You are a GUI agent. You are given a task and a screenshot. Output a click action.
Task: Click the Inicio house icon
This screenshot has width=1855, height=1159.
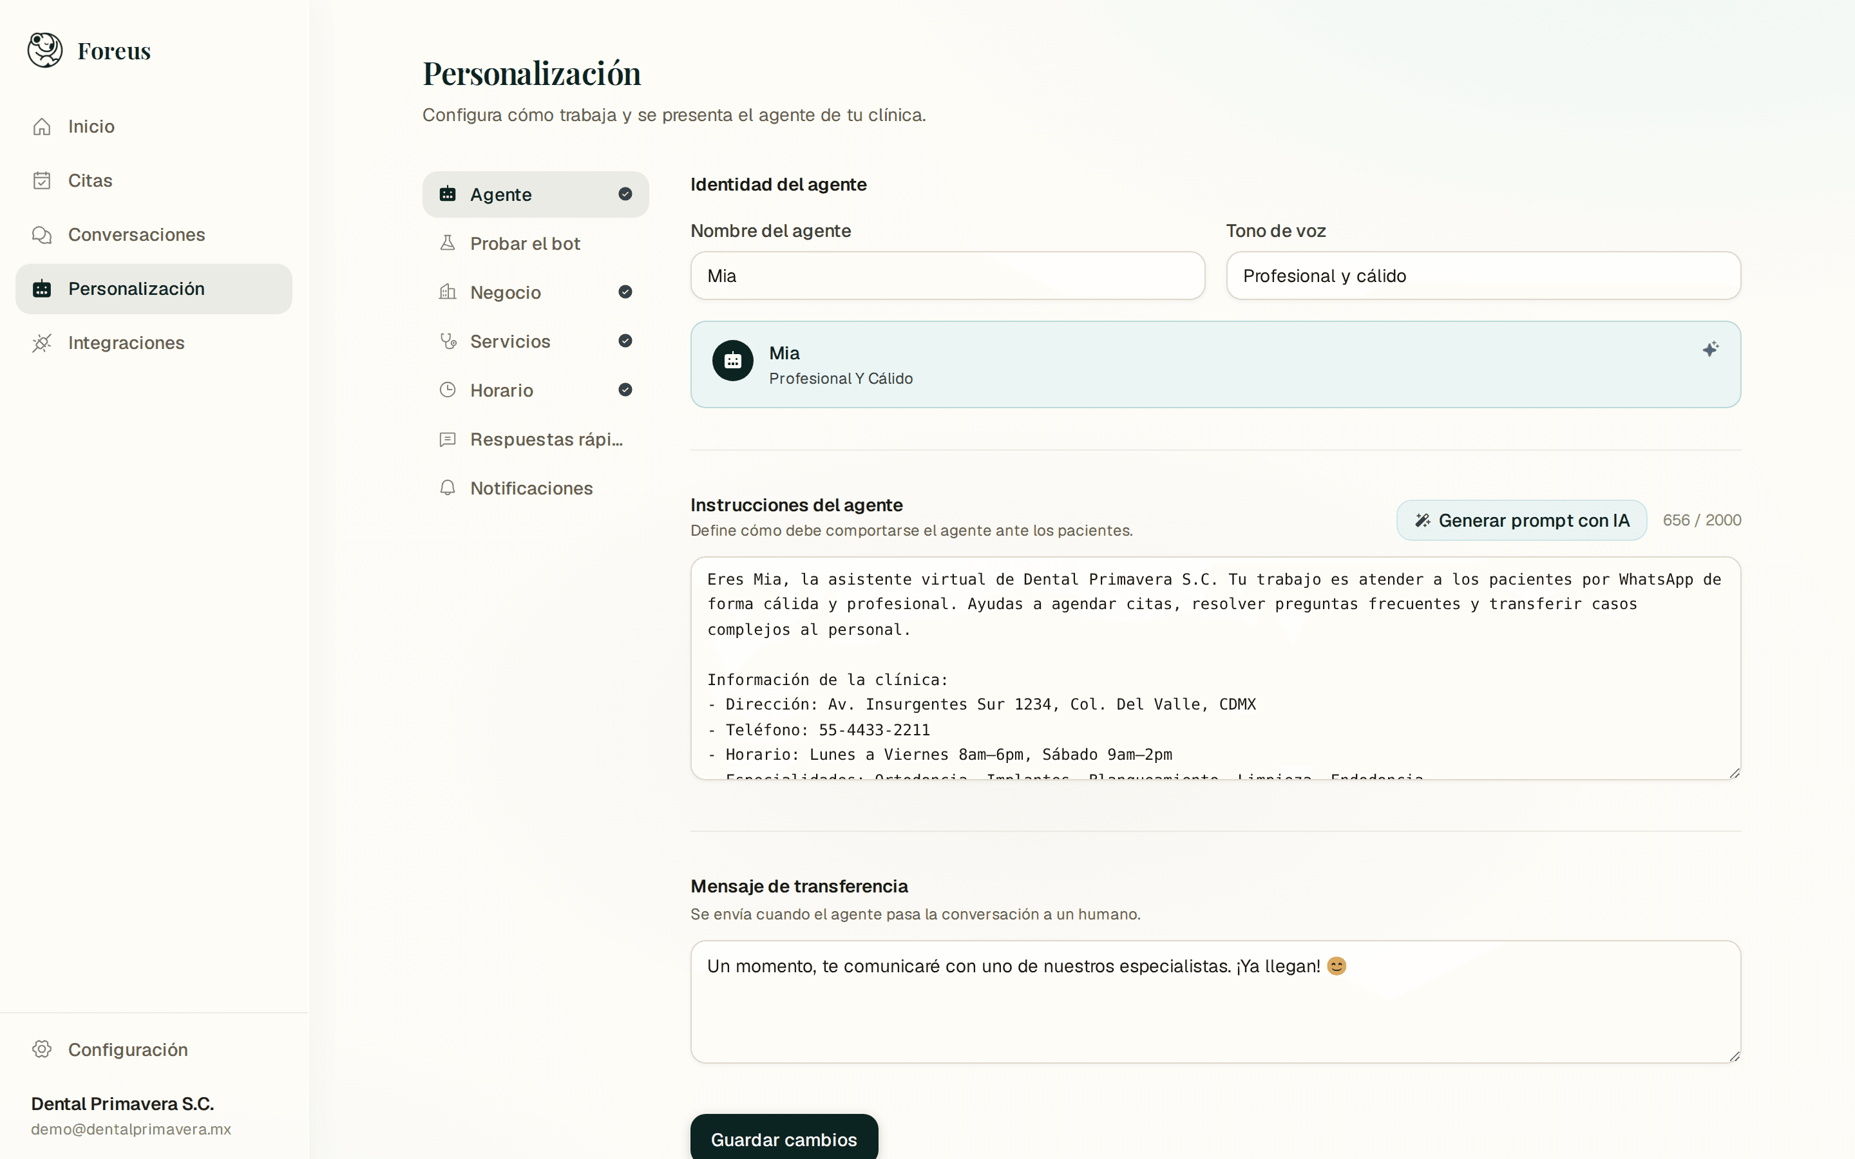coord(42,126)
